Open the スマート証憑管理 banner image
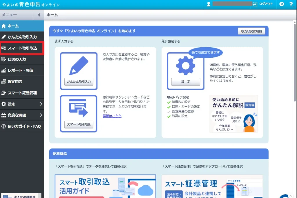This screenshot has width=297, height=198. coord(212,186)
